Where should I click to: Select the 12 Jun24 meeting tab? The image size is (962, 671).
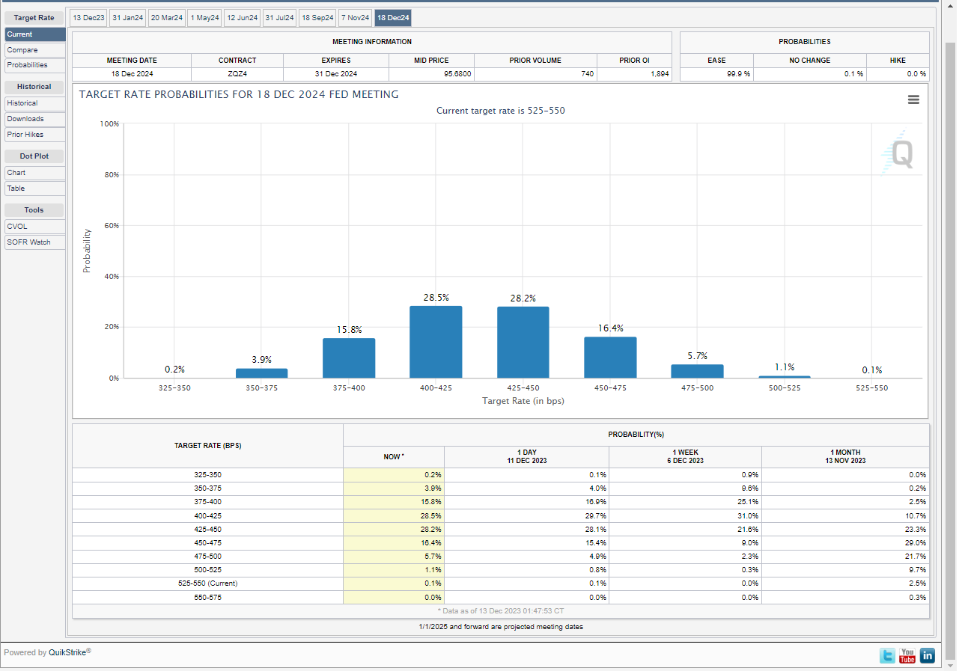tap(242, 18)
